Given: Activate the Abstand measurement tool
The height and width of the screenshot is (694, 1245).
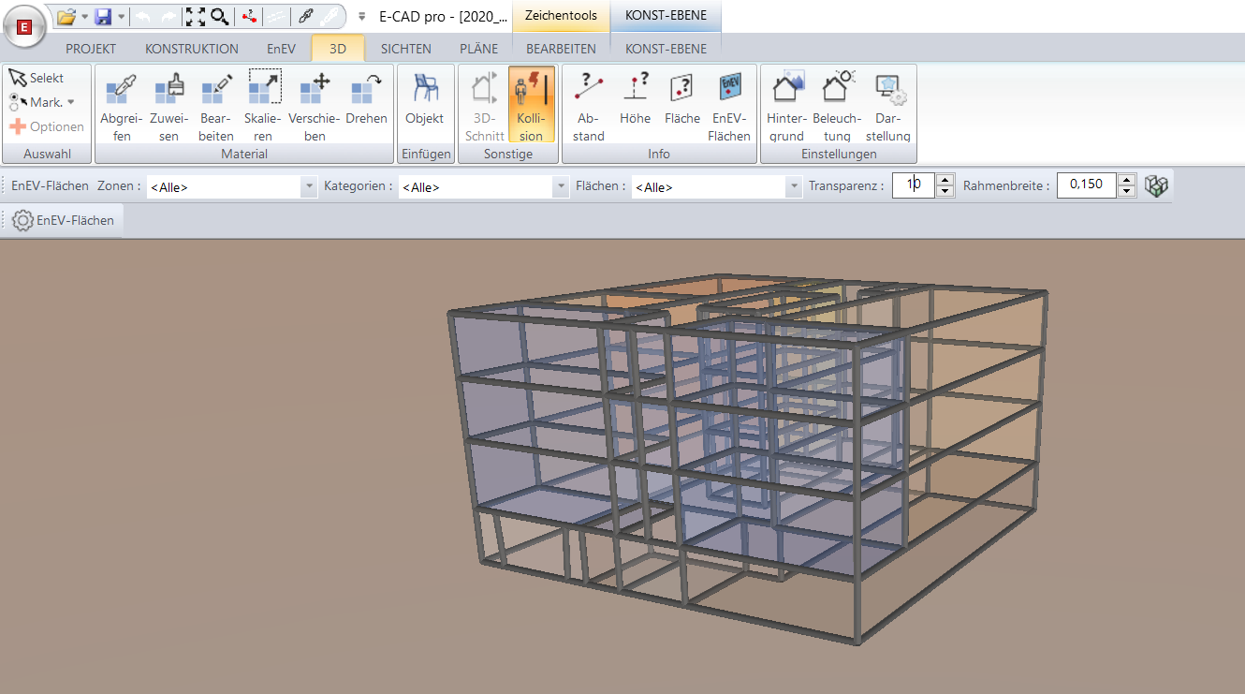Looking at the screenshot, I should (x=588, y=103).
